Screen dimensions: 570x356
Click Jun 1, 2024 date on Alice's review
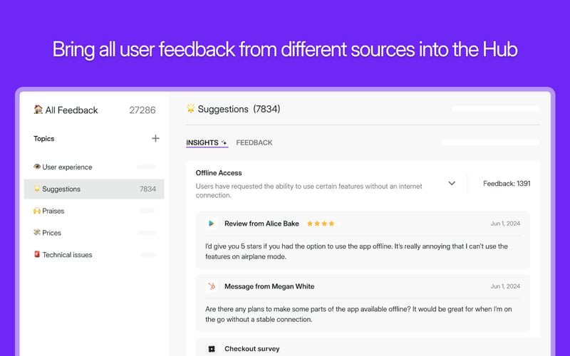[x=505, y=224]
